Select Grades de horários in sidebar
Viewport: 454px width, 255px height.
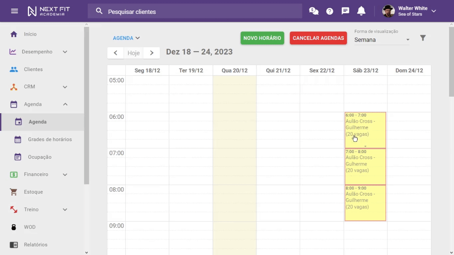(50, 139)
